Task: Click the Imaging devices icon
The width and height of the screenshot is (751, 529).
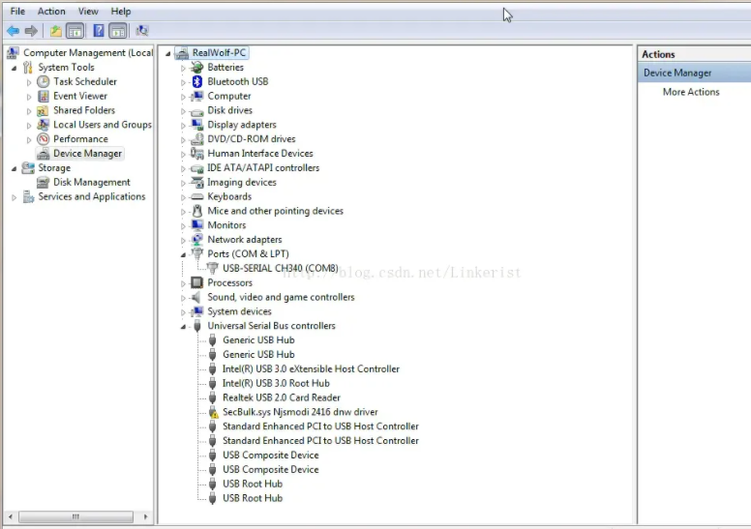Action: pyautogui.click(x=196, y=182)
